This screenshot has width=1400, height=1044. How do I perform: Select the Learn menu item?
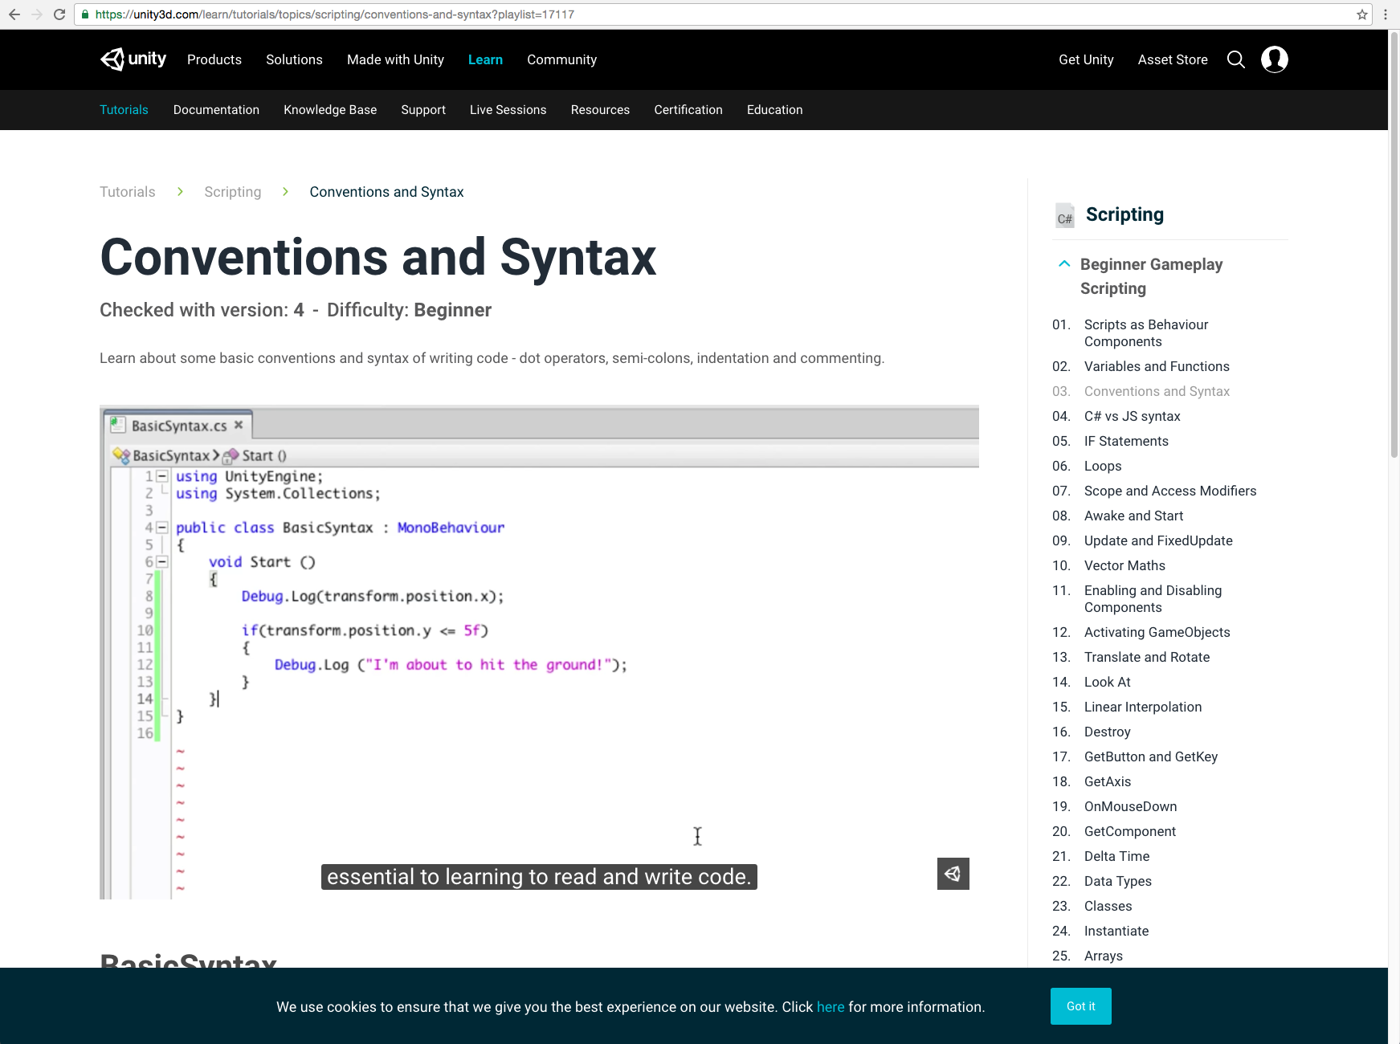(x=485, y=59)
